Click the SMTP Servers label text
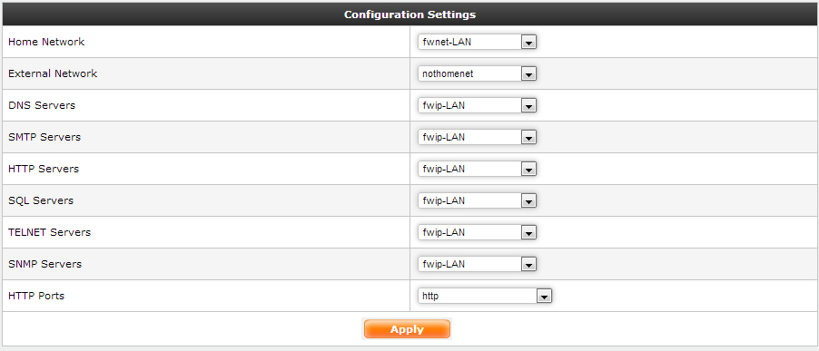This screenshot has width=819, height=351. tap(44, 137)
